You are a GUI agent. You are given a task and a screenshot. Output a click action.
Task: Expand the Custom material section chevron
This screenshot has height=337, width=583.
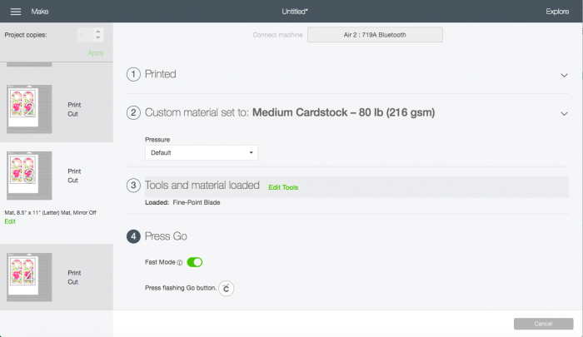tap(564, 114)
